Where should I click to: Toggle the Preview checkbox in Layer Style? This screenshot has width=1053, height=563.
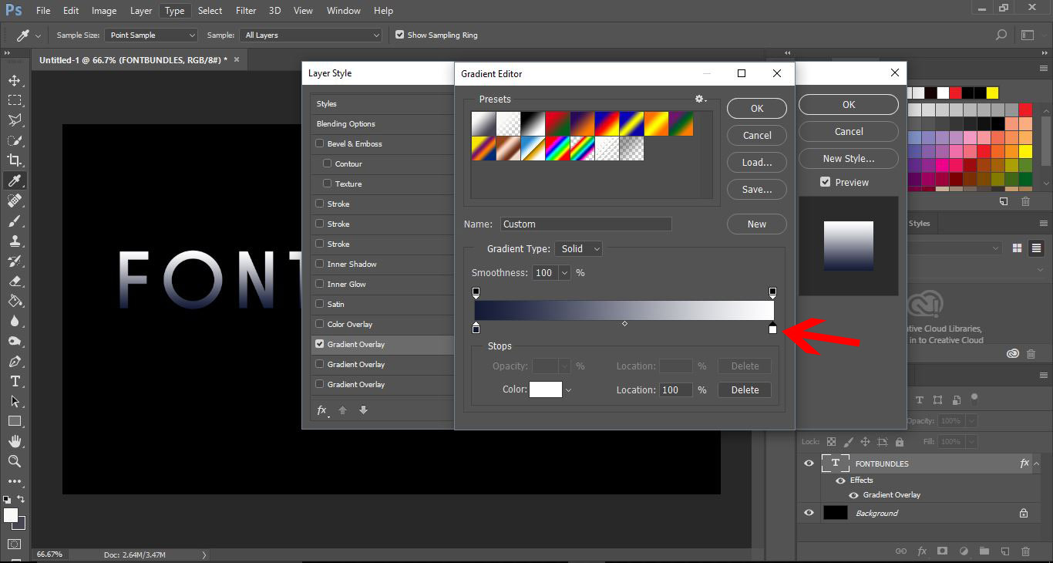click(826, 182)
